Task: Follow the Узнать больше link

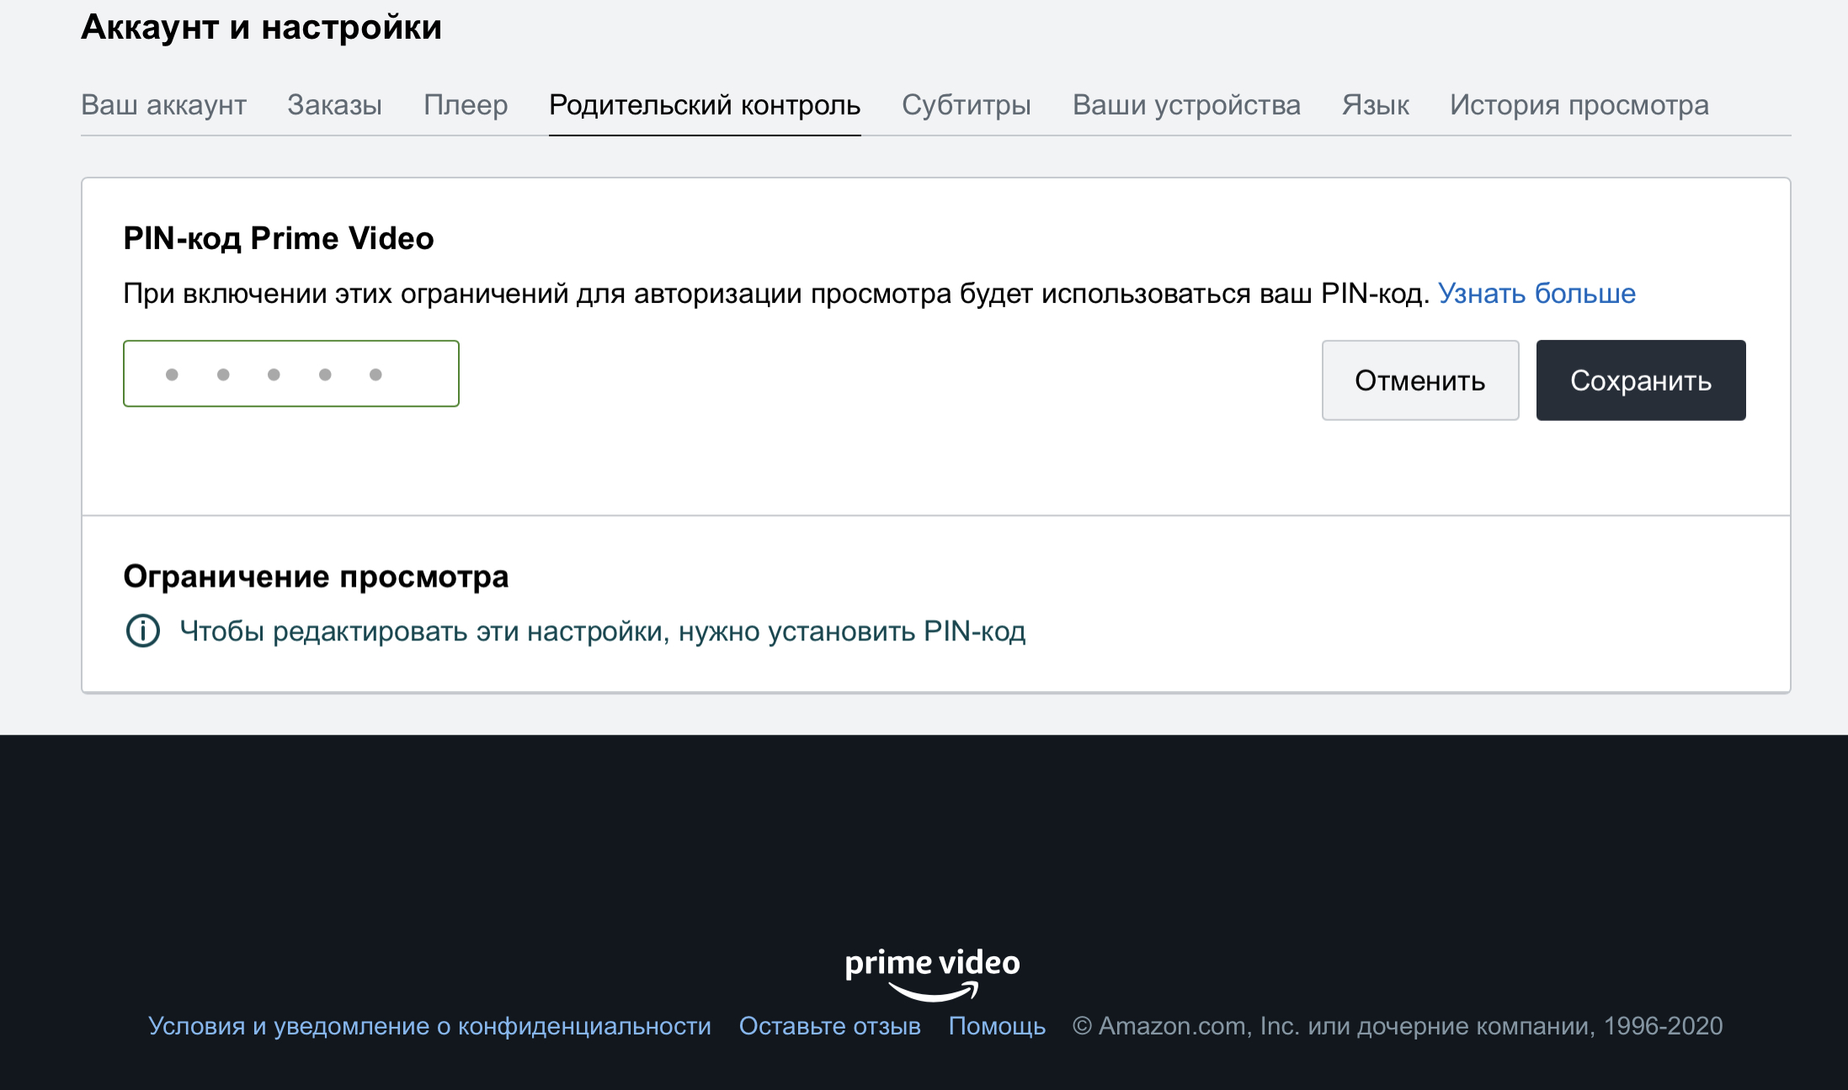Action: (1536, 294)
